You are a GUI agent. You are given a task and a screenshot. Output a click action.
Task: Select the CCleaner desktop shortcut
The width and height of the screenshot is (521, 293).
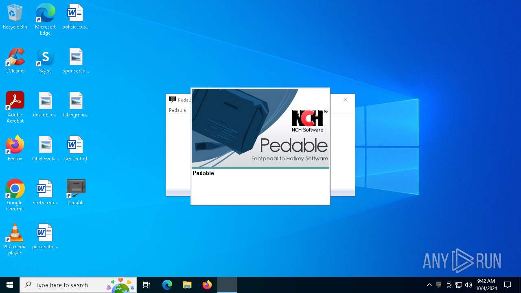coord(15,61)
